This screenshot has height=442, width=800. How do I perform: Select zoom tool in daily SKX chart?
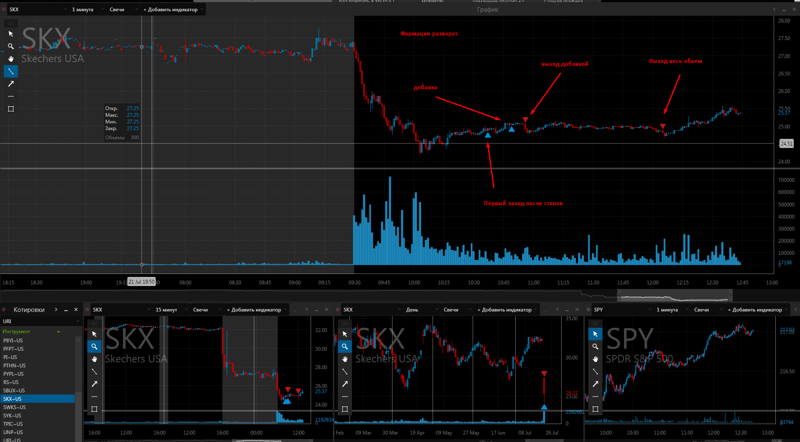[x=345, y=347]
